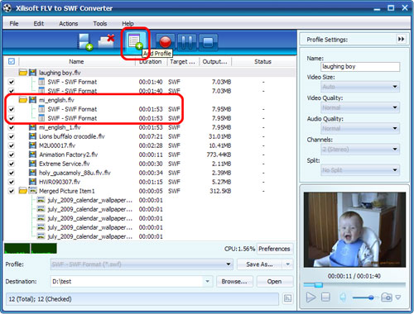Start conversion with the red record button
The image size is (414, 314).
166,42
